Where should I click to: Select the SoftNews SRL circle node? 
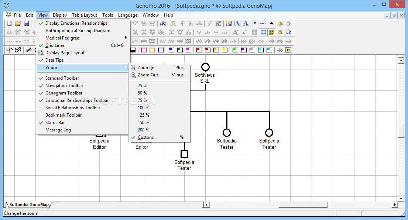point(206,67)
